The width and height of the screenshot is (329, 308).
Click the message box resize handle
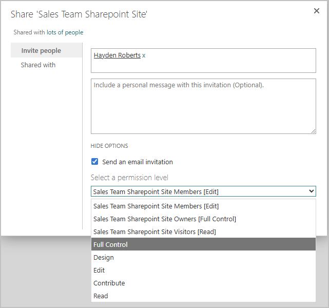(x=313, y=130)
